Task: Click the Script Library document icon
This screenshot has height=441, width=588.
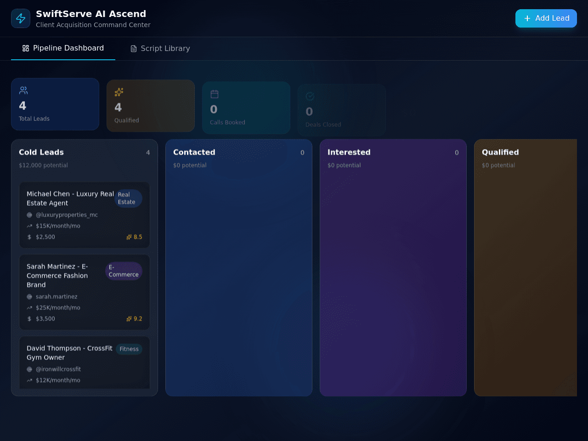Action: click(134, 49)
